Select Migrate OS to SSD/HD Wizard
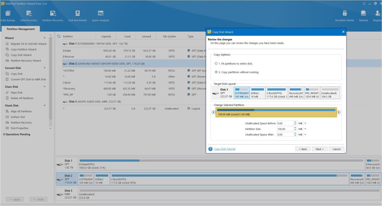The height and width of the screenshot is (206, 382). tap(28, 44)
